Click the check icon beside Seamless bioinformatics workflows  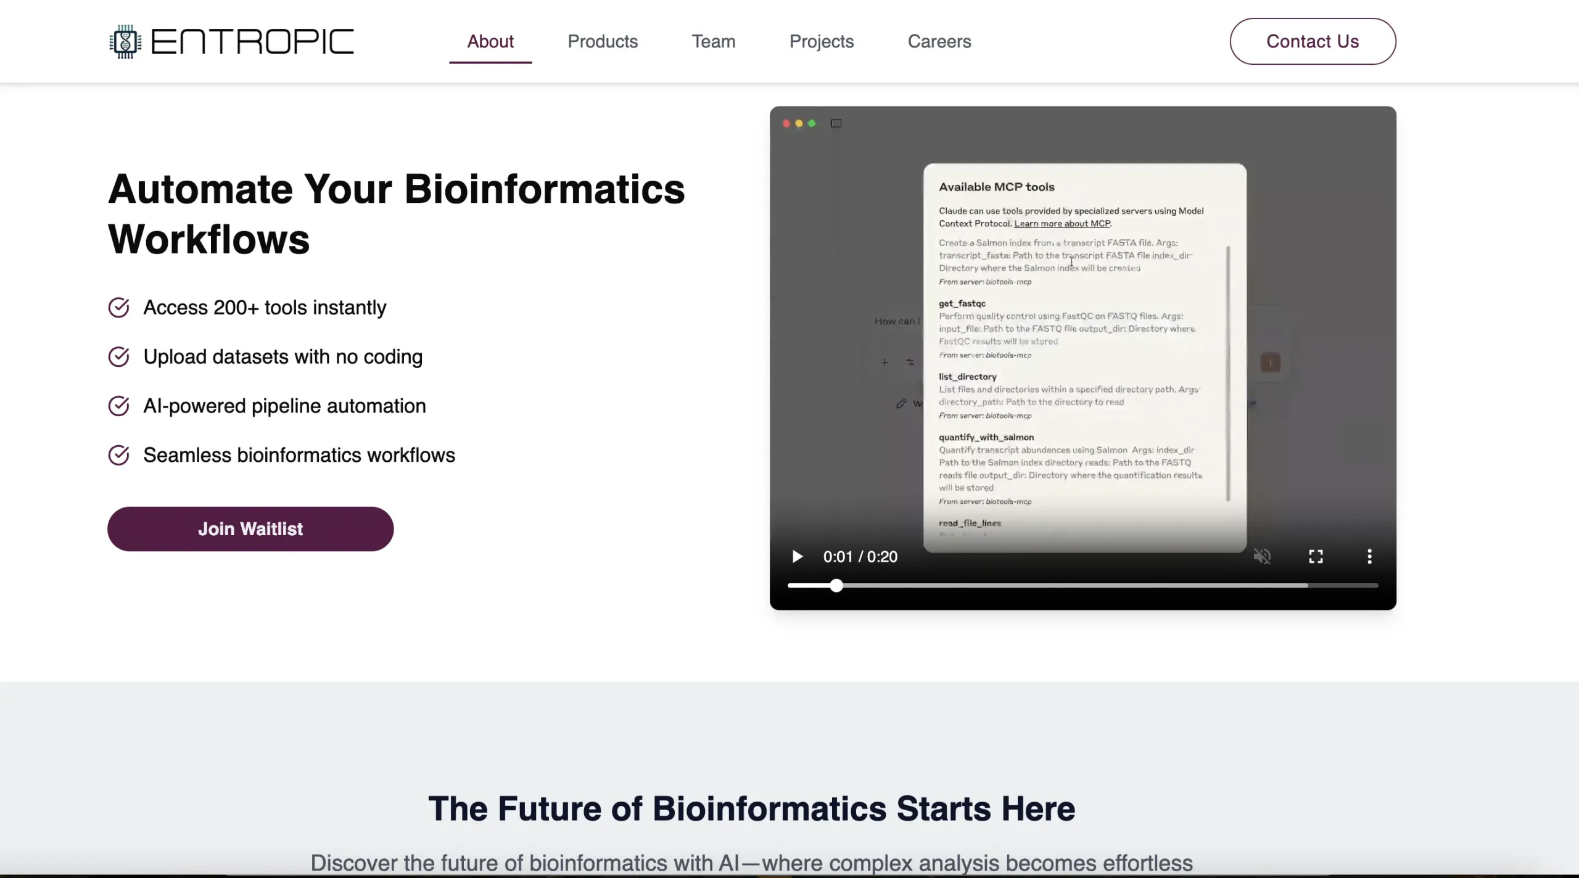(x=118, y=455)
